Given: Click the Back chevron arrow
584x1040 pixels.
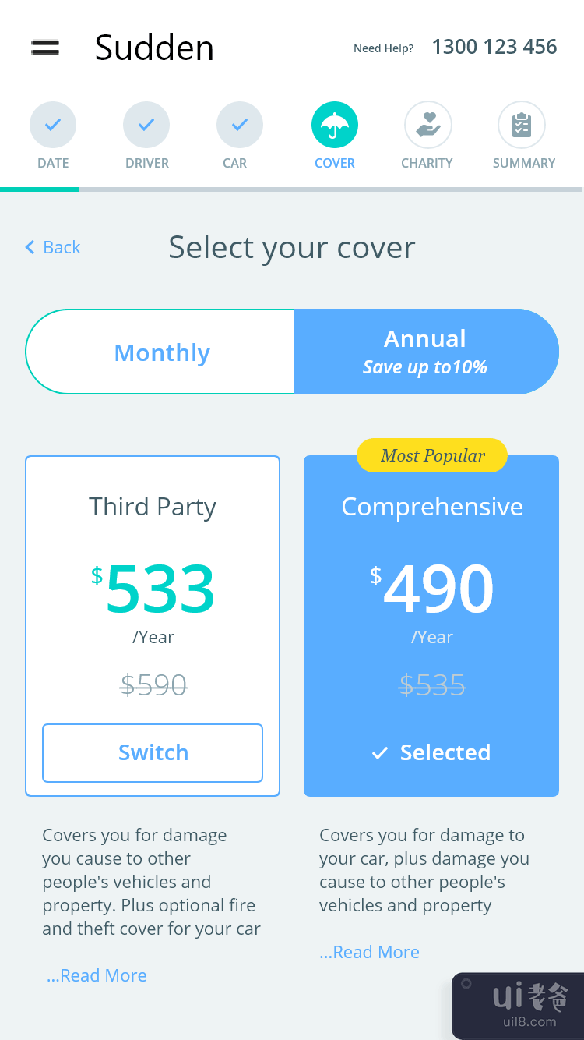Looking at the screenshot, I should (30, 247).
